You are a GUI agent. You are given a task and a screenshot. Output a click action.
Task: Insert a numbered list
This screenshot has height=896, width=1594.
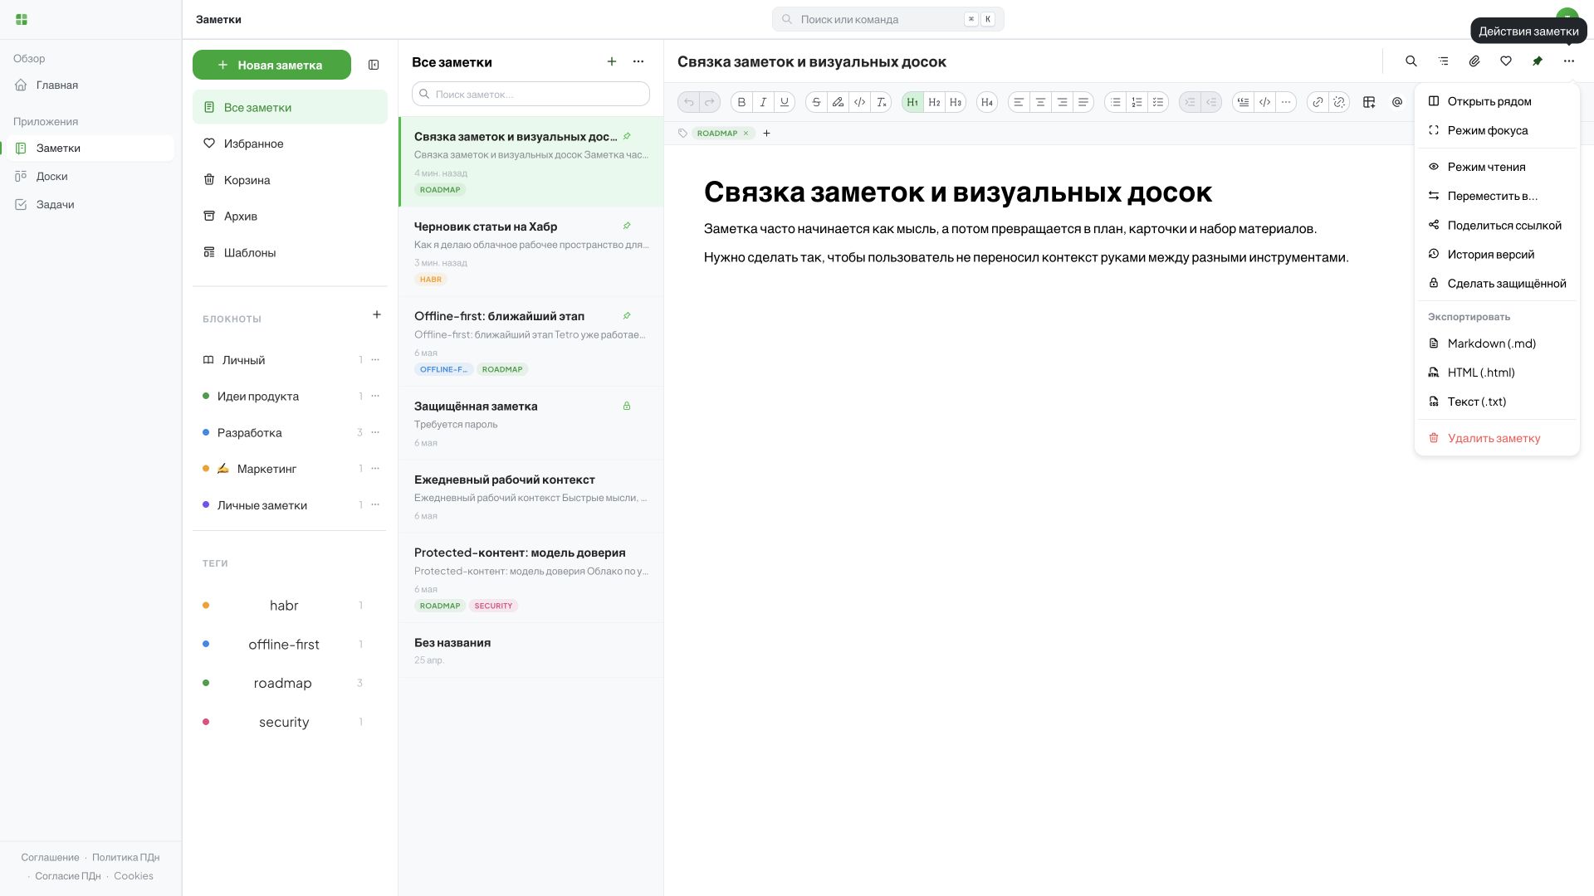[1137, 102]
